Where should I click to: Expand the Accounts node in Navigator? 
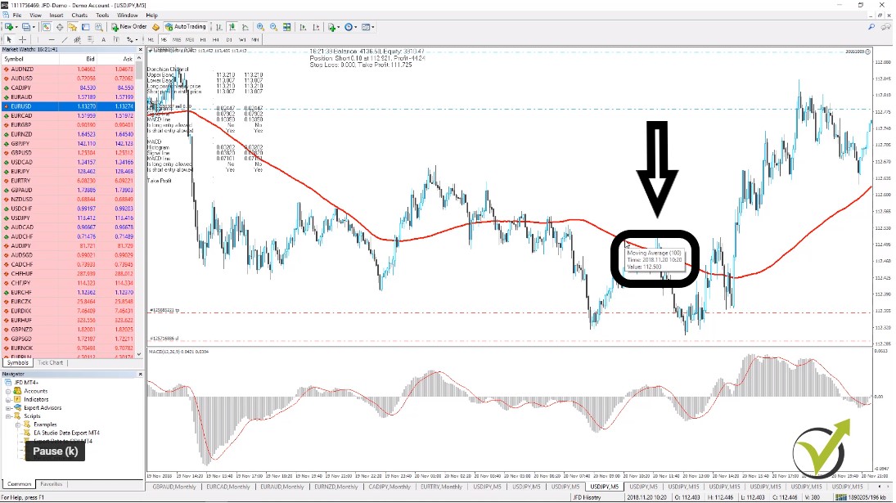pos(7,391)
